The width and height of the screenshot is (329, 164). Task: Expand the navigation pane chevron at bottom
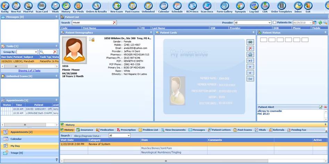tap(57, 160)
